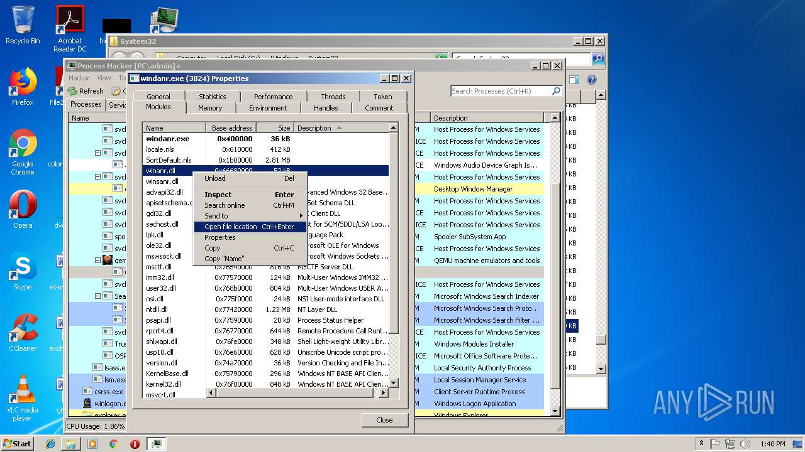
Task: Open File Explorer from the taskbar
Action: click(71, 443)
